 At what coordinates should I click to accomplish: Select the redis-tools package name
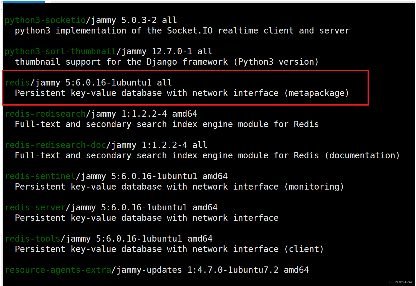pos(33,239)
